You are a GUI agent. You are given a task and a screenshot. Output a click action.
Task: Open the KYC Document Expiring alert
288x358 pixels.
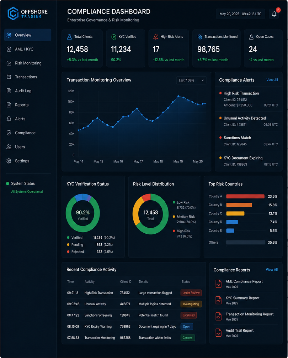[249, 161]
